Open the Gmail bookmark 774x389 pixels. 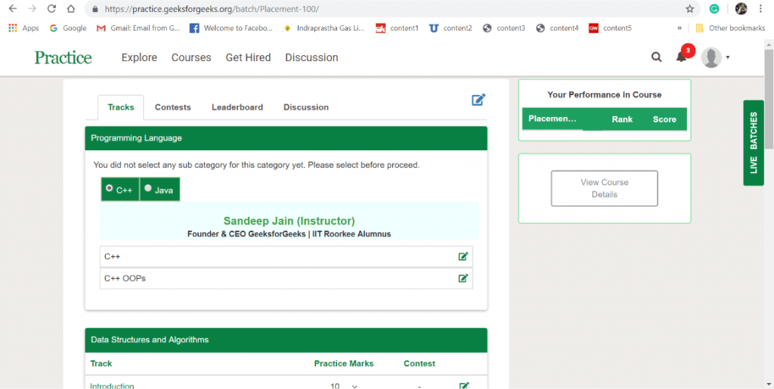[138, 28]
